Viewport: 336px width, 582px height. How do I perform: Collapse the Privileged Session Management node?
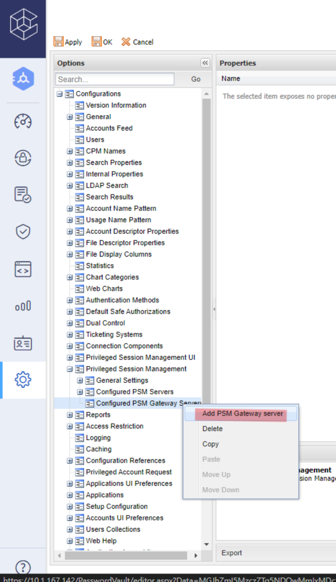(x=70, y=369)
